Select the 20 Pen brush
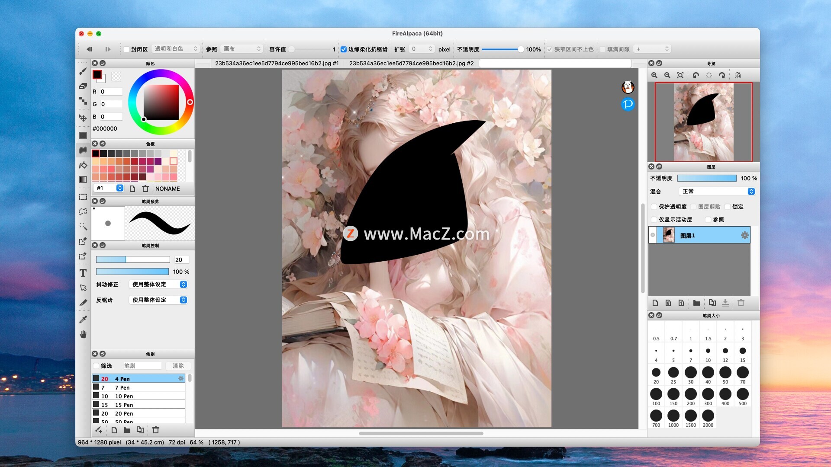831x467 pixels. click(138, 413)
